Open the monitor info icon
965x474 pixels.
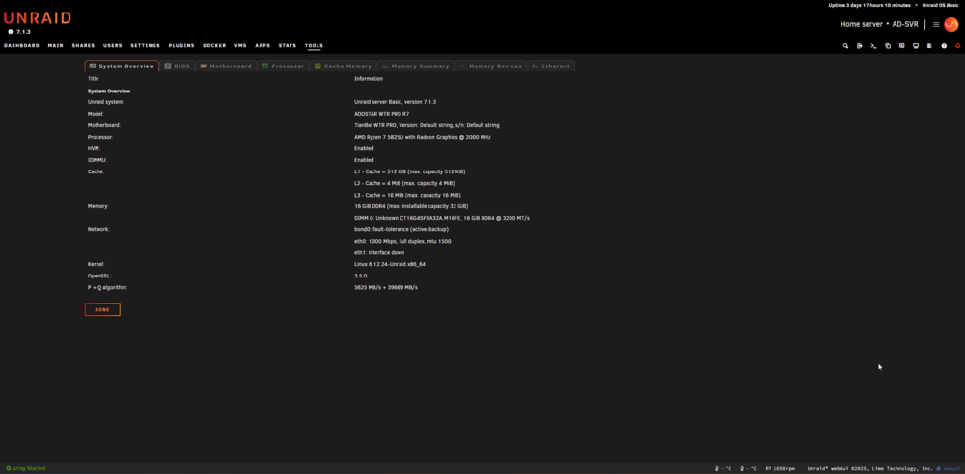coord(916,46)
